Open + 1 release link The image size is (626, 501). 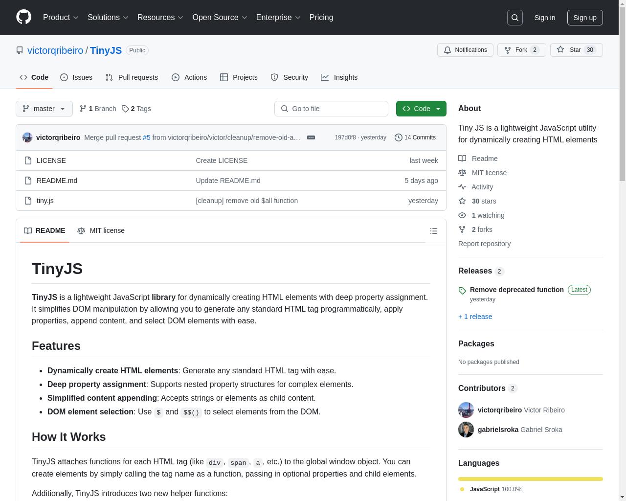(475, 317)
